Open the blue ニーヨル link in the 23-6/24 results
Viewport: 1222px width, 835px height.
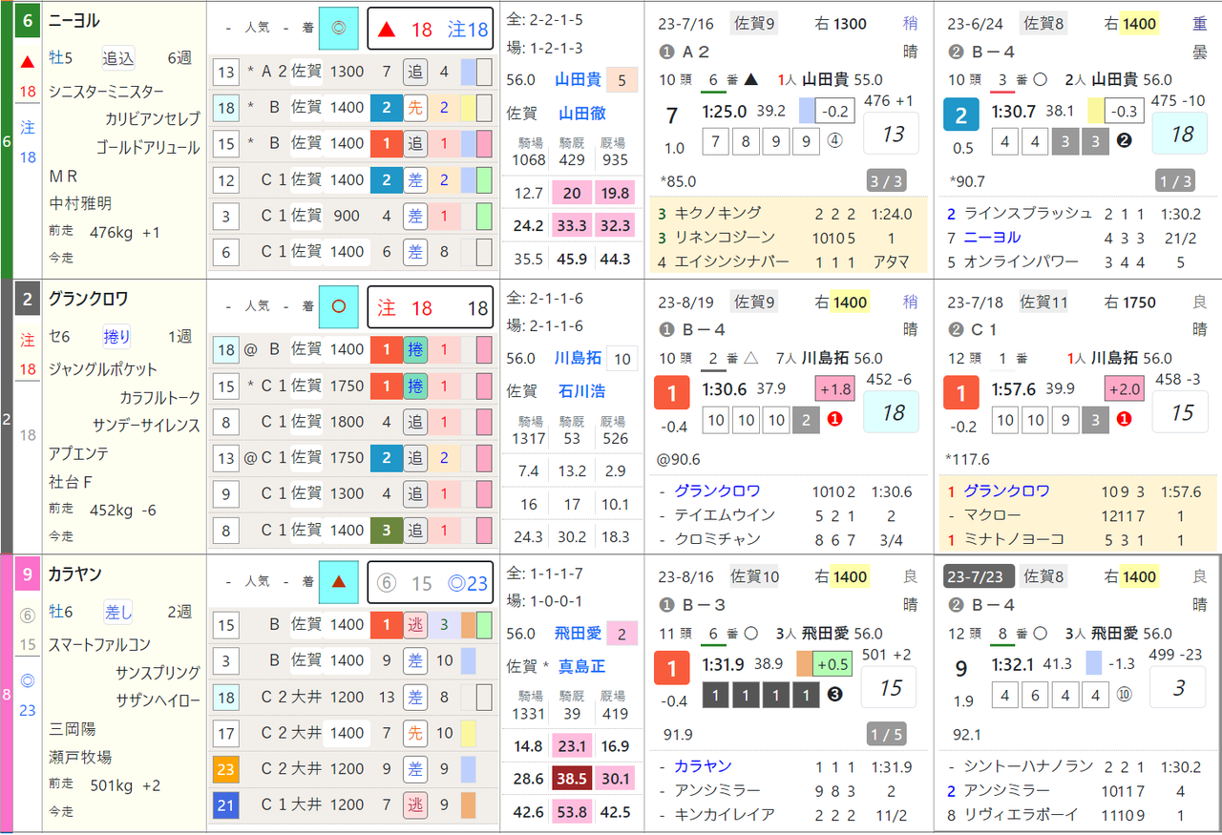(992, 237)
